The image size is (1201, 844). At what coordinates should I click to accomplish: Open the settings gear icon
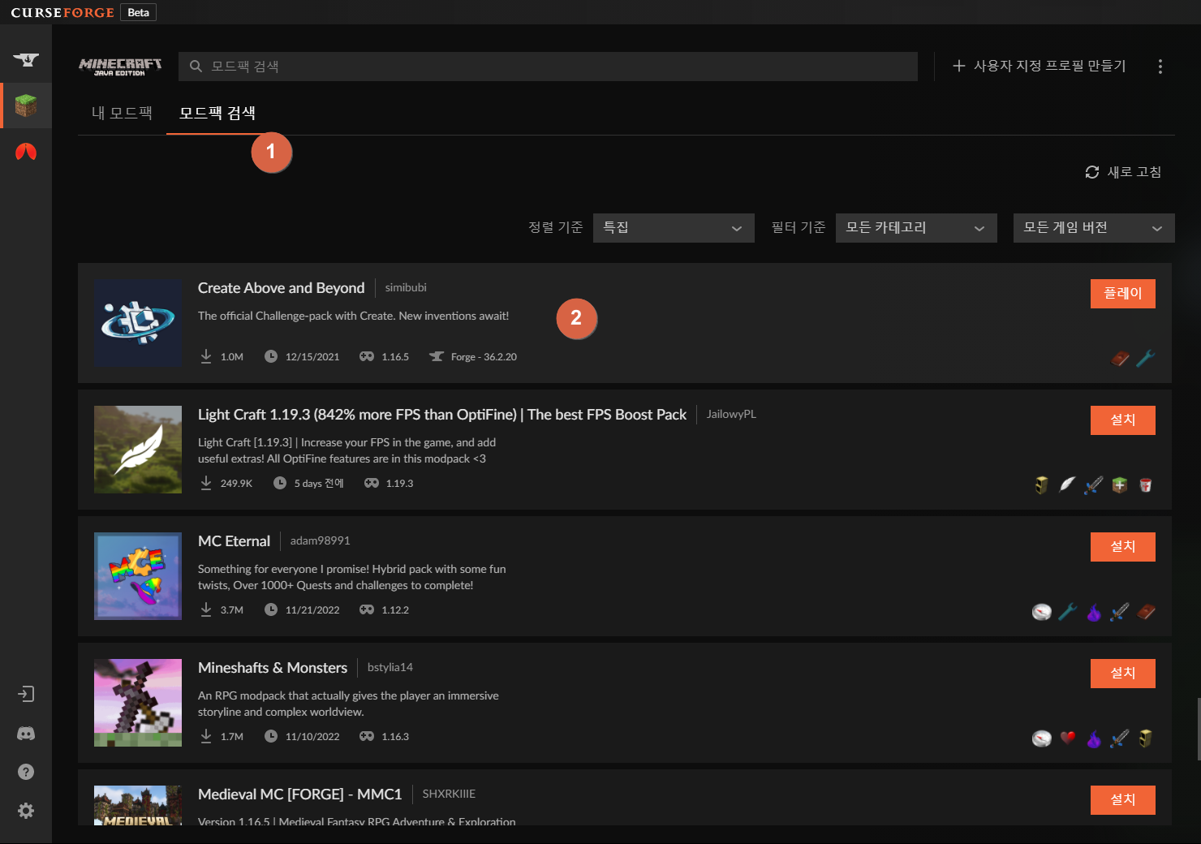[x=26, y=811]
